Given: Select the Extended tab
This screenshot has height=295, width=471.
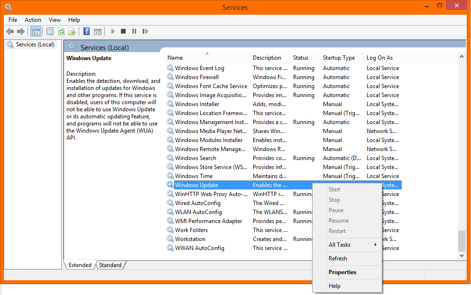Looking at the screenshot, I should pos(80,265).
